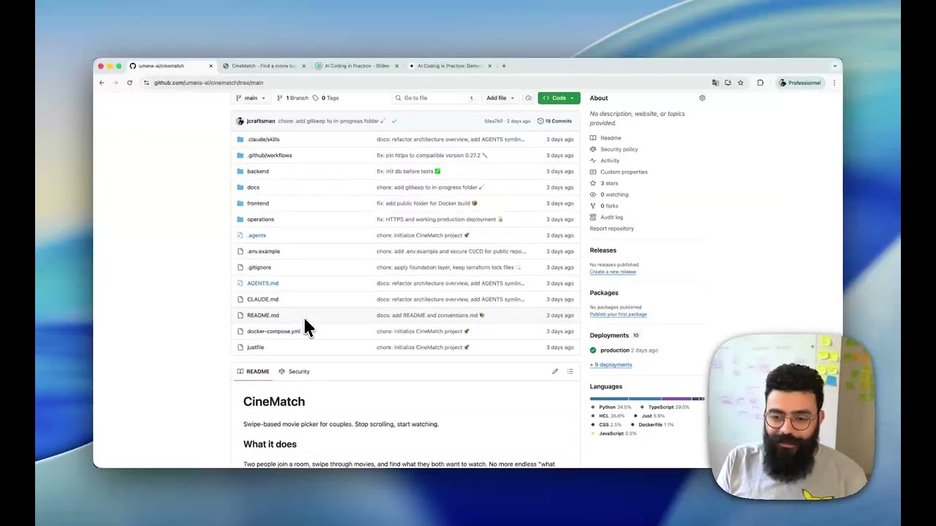936x526 pixels.
Task: Open the Security policy link
Action: [x=619, y=149]
